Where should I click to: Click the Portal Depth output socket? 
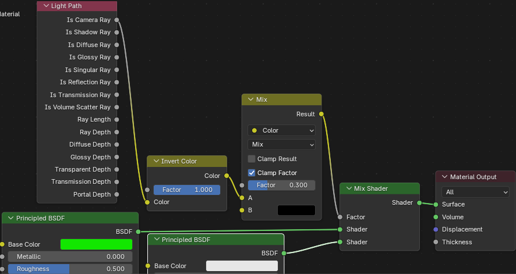pyautogui.click(x=116, y=194)
